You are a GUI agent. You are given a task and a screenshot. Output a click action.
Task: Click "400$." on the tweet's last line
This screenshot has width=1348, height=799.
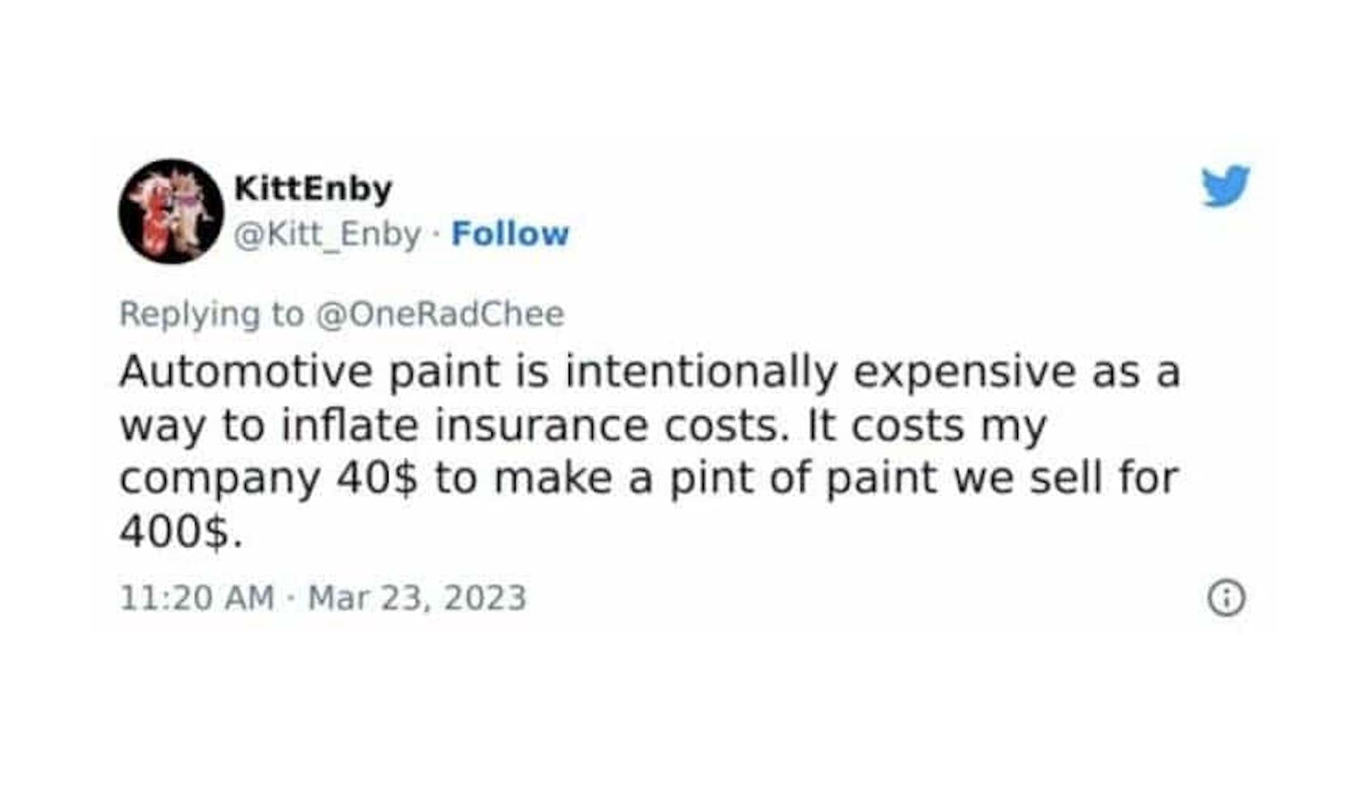point(181,531)
